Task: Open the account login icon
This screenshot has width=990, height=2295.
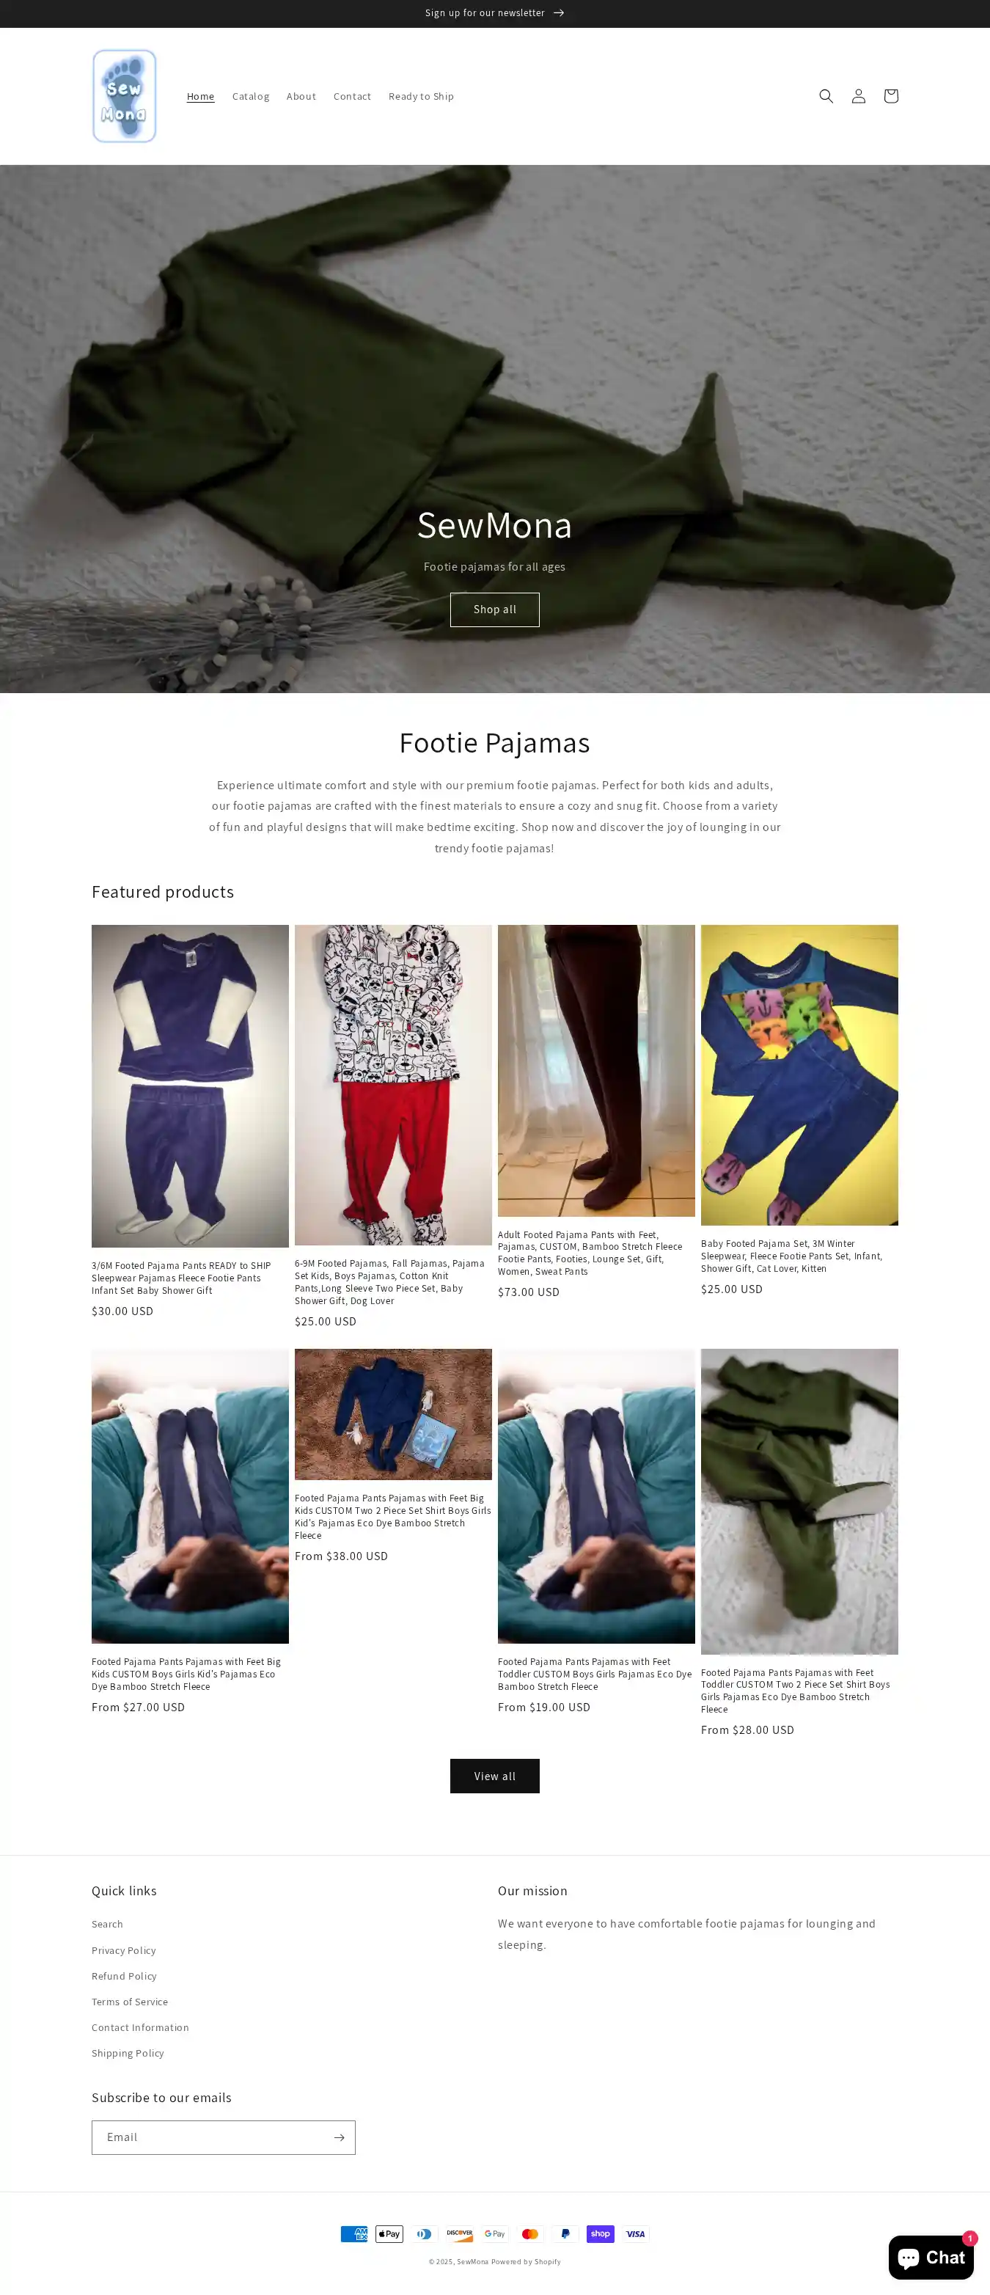Action: 858,96
